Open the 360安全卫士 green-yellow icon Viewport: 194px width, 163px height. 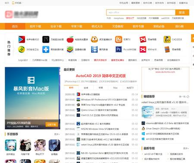pos(22,50)
